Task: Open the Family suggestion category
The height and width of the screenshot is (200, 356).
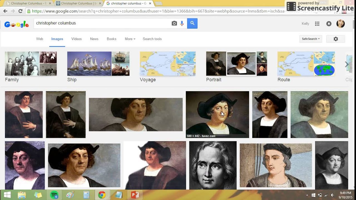Action: click(31, 67)
